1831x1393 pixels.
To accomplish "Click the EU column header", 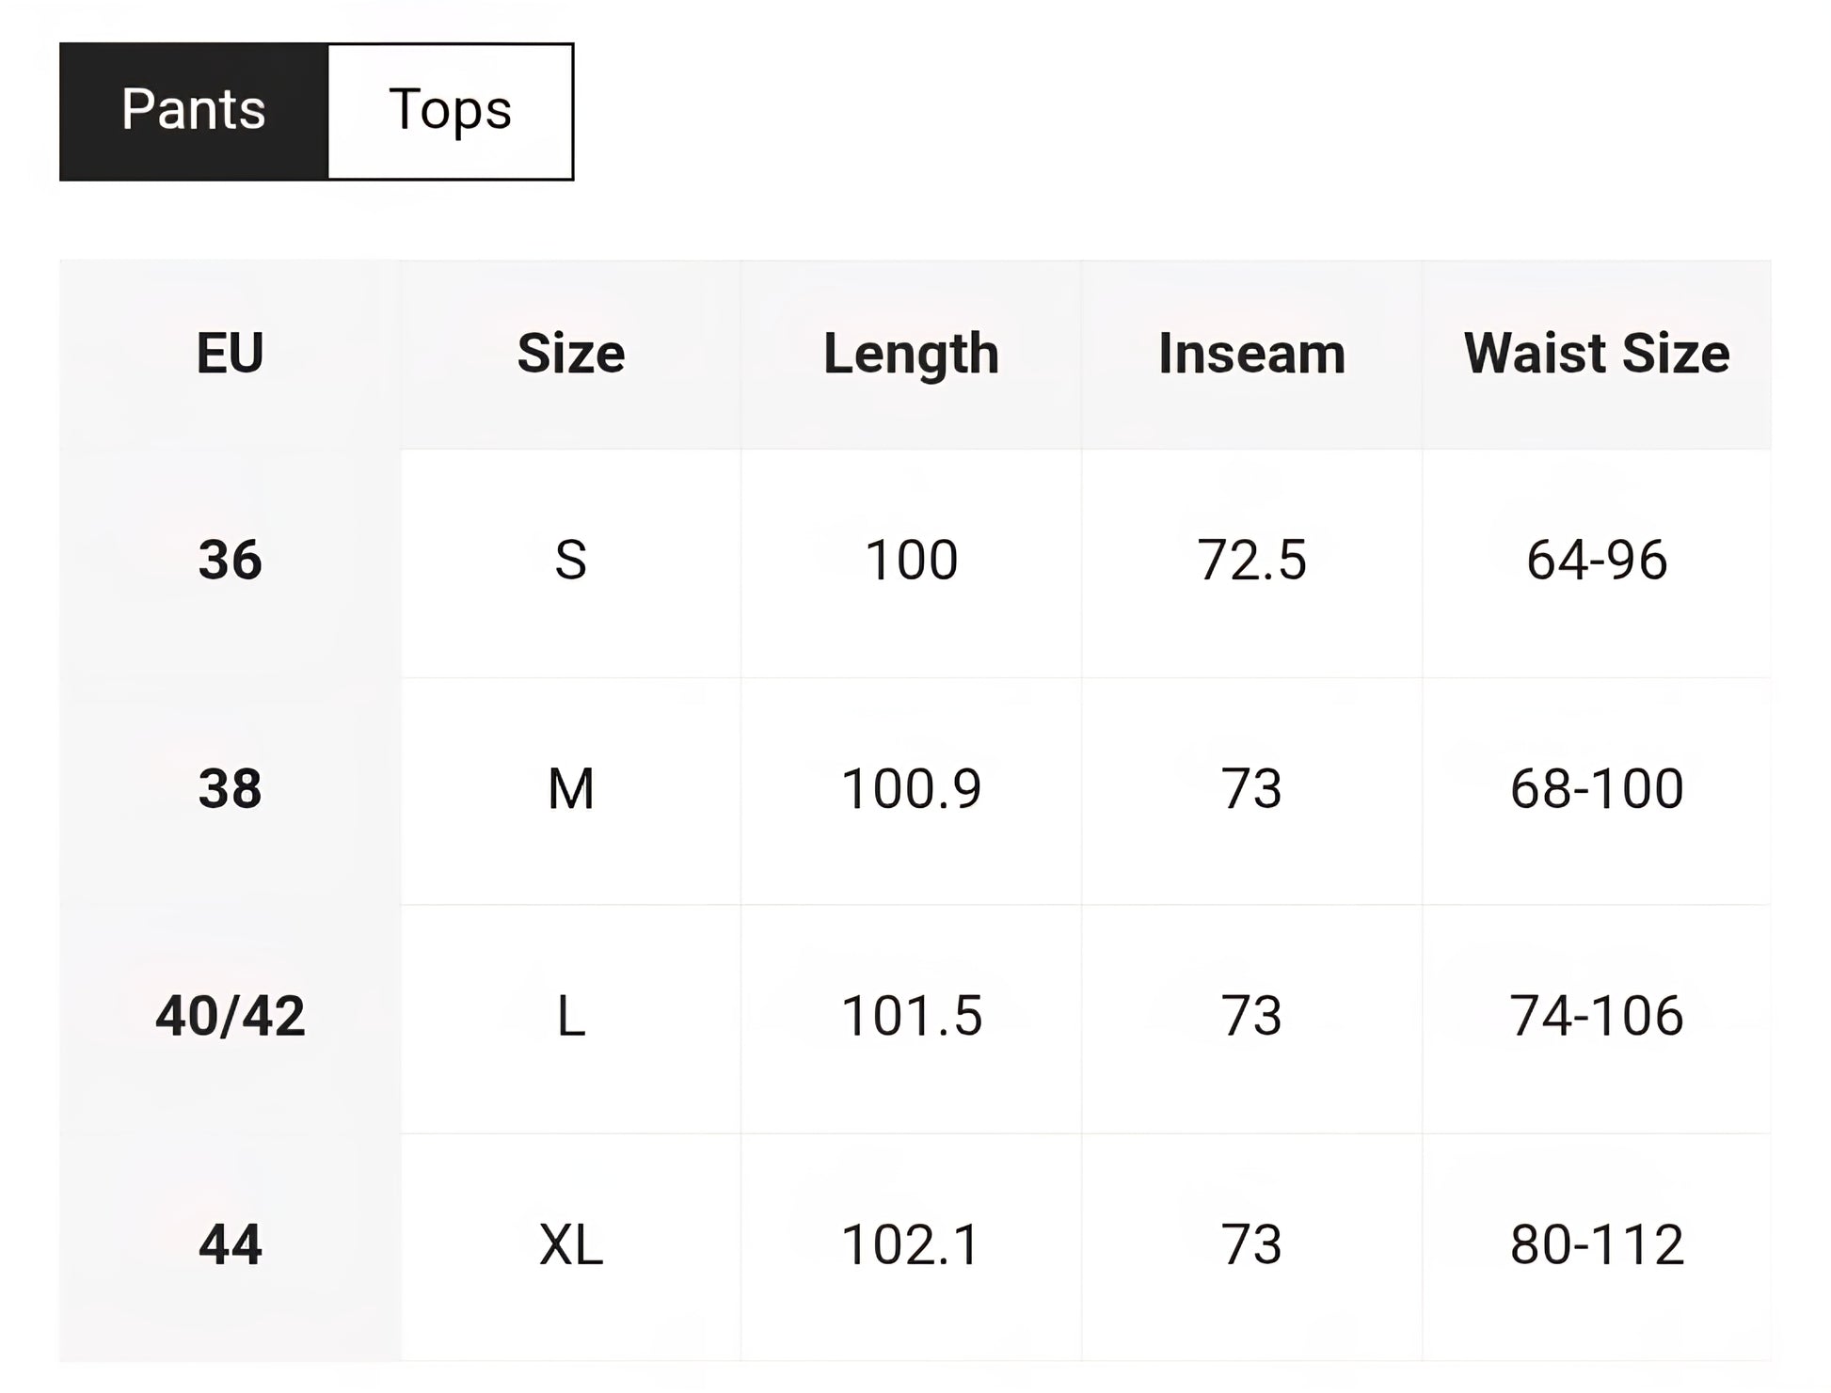I will (x=231, y=355).
